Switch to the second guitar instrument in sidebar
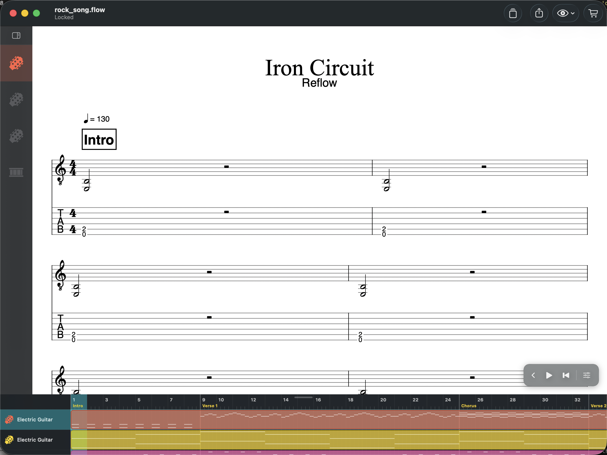Screen dimensions: 607x455 (16, 100)
